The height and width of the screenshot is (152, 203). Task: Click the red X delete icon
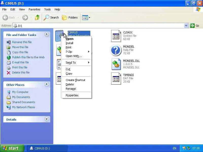[x=9, y=73]
